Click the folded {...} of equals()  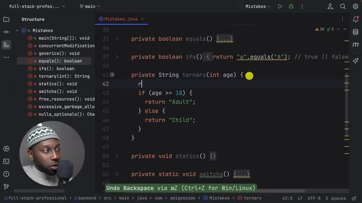pyautogui.click(x=225, y=39)
